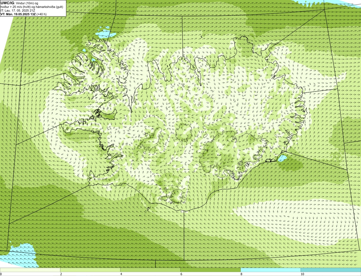This screenshot has width=361, height=276.
Task: Click the legend scale label "2"
Action: 61,274
